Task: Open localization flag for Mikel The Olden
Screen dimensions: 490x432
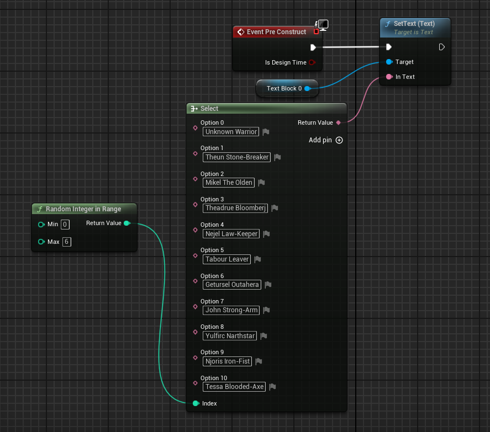Action: 261,183
